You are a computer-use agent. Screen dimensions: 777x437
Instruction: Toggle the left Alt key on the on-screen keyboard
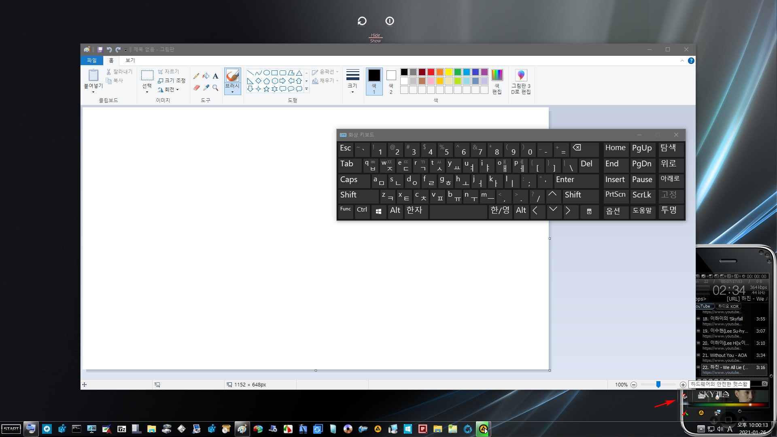[x=395, y=211]
